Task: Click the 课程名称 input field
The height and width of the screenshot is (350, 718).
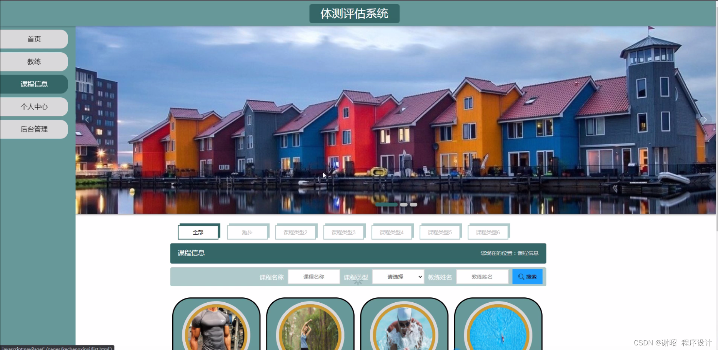Action: (x=314, y=277)
